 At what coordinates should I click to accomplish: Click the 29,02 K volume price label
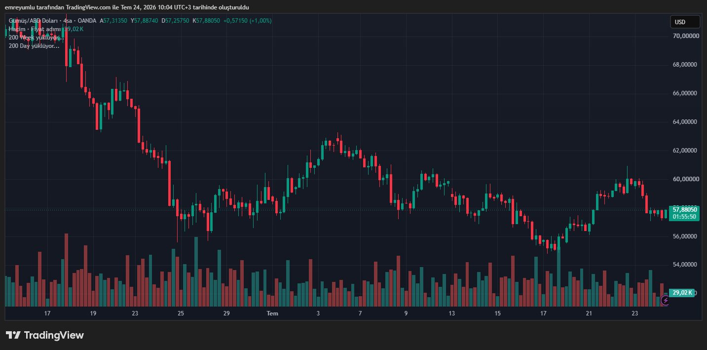pyautogui.click(x=681, y=293)
